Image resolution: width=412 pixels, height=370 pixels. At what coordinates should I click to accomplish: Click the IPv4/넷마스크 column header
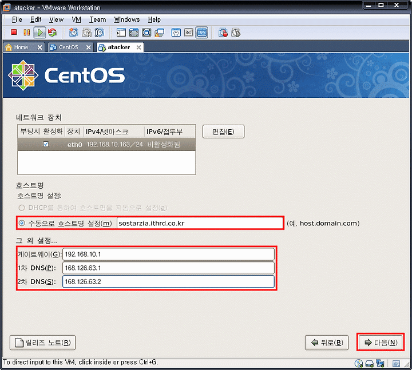[114, 132]
